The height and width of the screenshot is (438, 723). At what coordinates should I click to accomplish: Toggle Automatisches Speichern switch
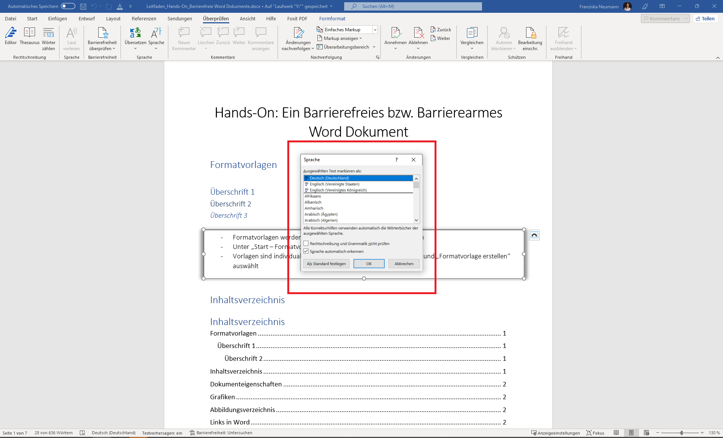68,6
